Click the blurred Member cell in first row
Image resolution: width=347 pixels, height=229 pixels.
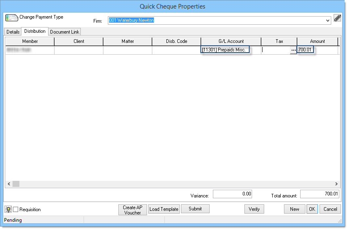(30, 50)
